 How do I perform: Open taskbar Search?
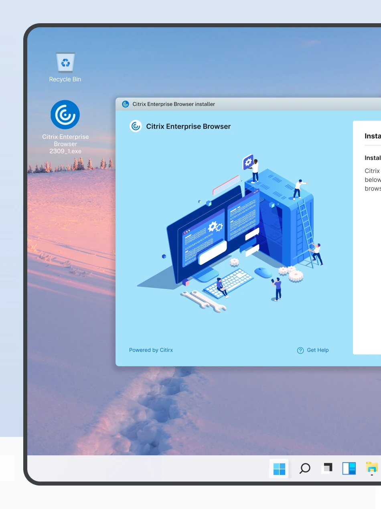(305, 469)
